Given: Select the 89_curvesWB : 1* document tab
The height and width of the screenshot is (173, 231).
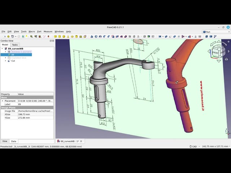Looking at the screenshot, I should coord(70,141).
